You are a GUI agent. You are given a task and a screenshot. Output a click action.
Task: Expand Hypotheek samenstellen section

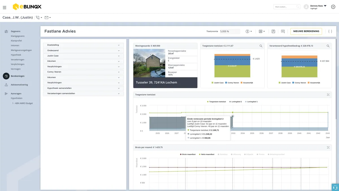(83, 88)
